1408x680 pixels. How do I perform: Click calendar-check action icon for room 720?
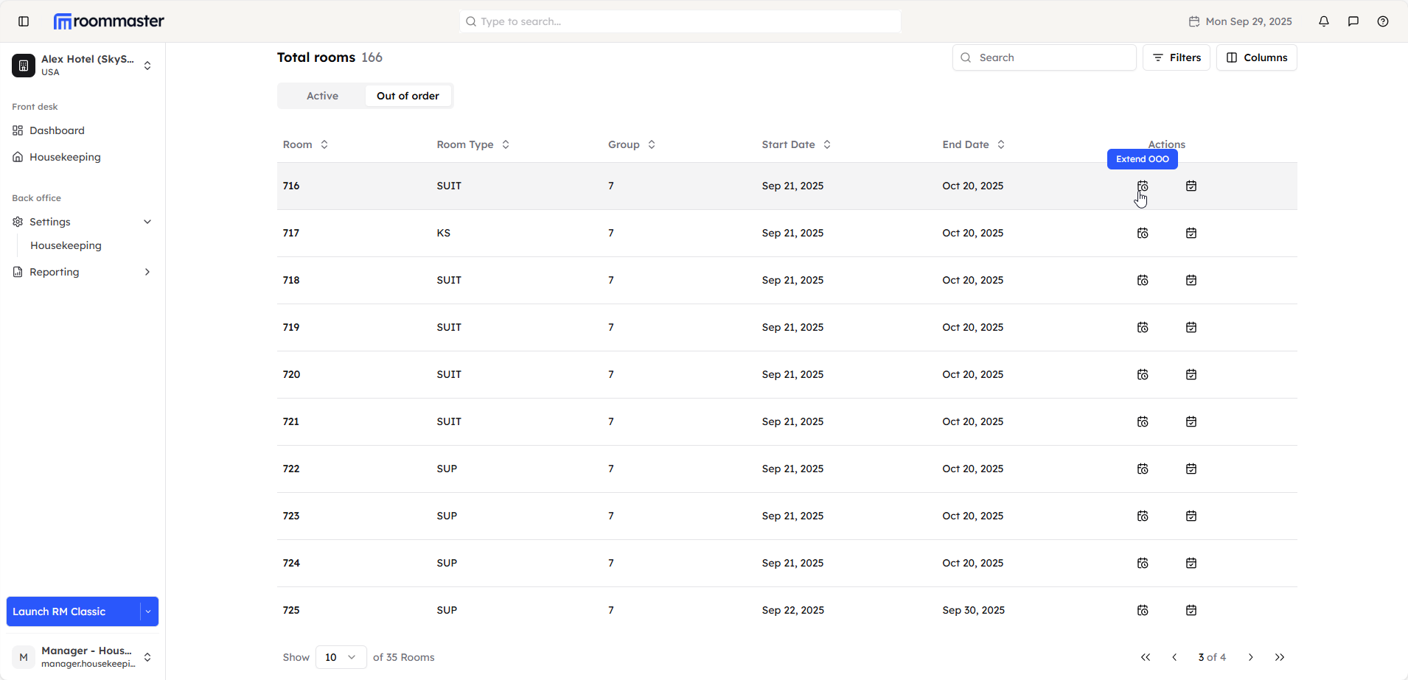click(x=1191, y=374)
